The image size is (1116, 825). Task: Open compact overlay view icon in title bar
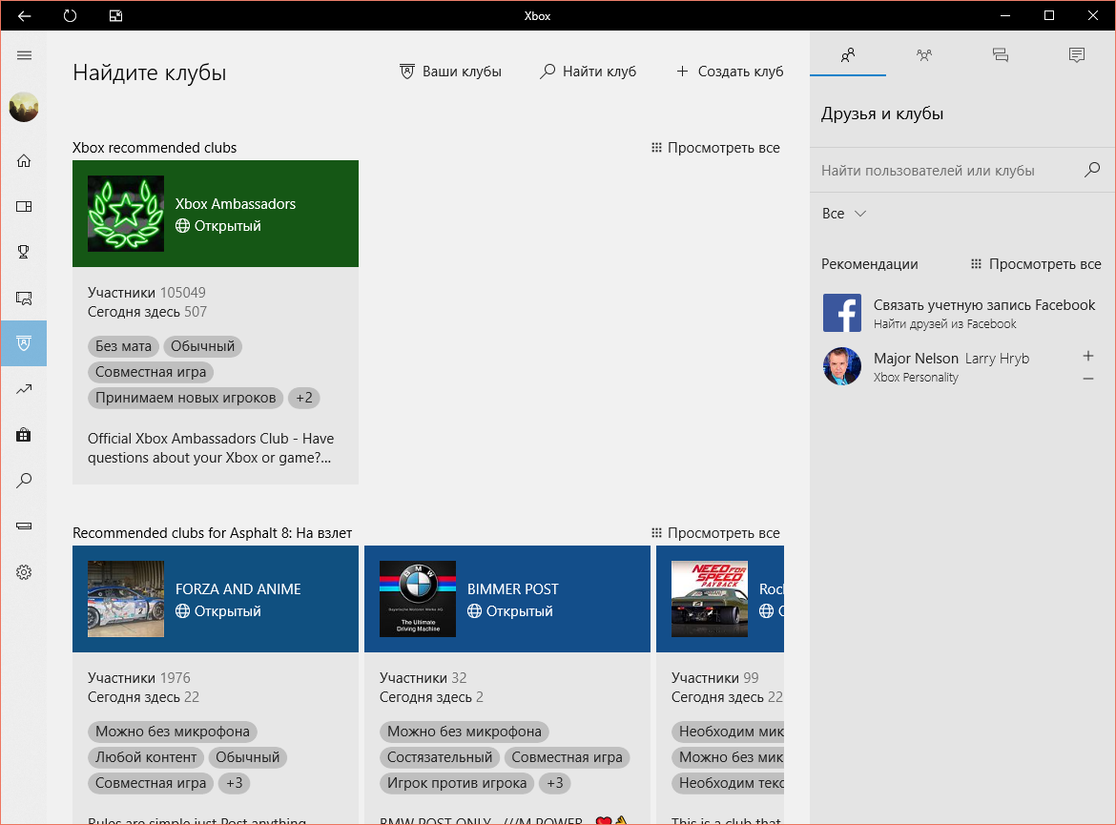pos(116,15)
